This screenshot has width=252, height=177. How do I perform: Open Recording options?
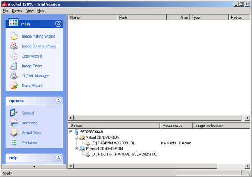point(30,123)
